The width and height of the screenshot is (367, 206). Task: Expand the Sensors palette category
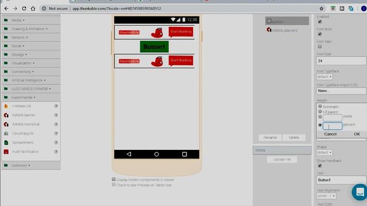[x=31, y=37]
